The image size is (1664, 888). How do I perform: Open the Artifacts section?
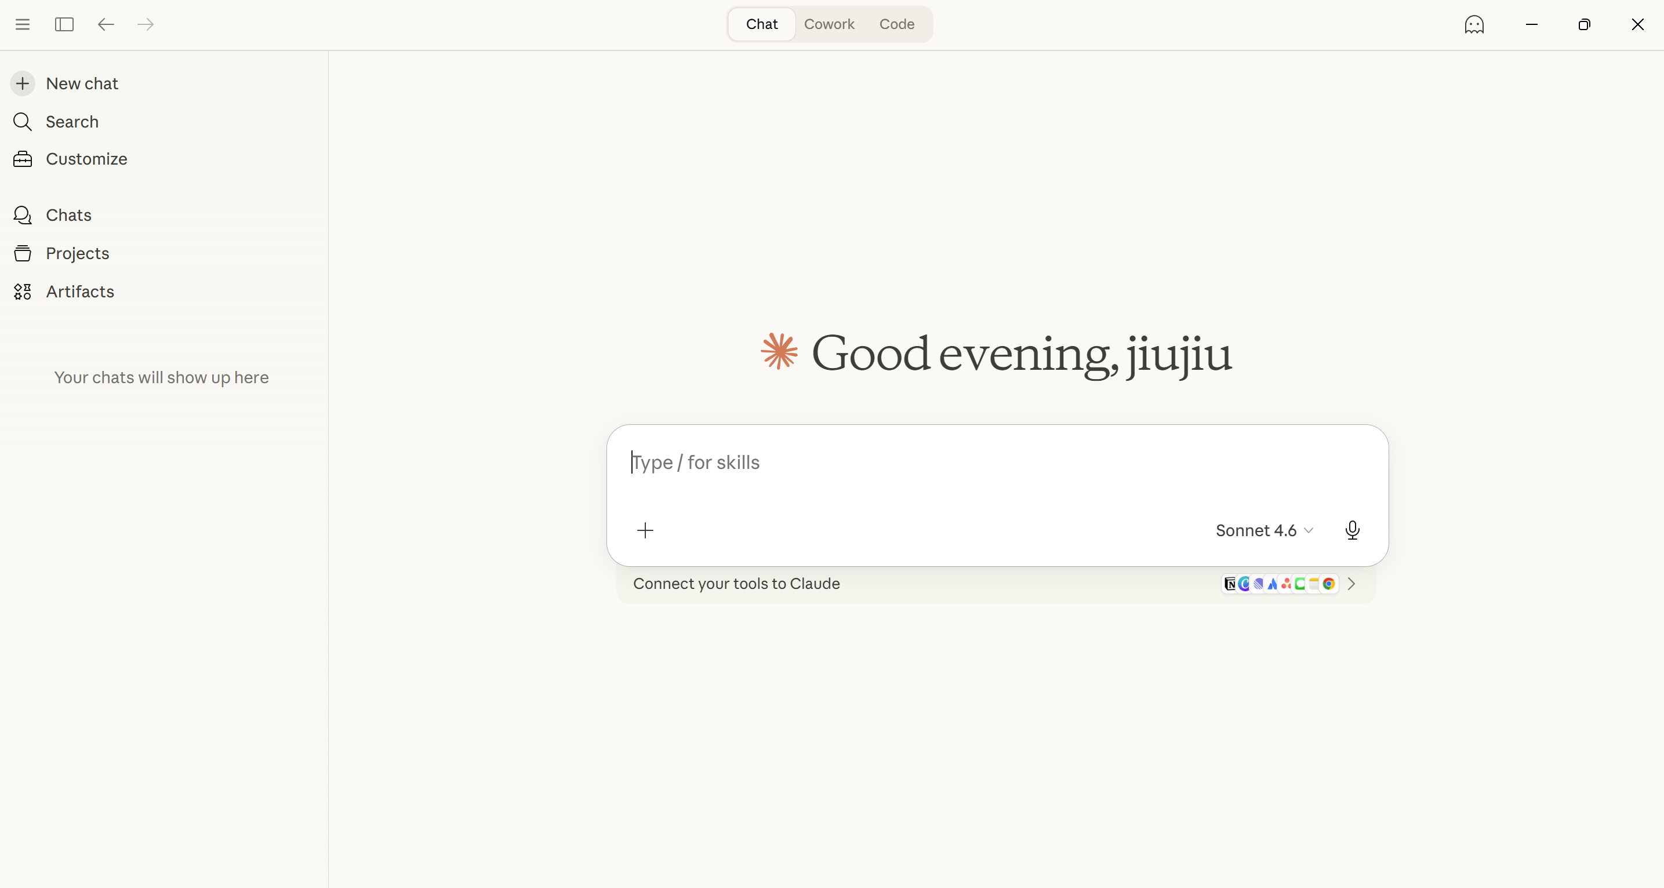[x=79, y=291]
